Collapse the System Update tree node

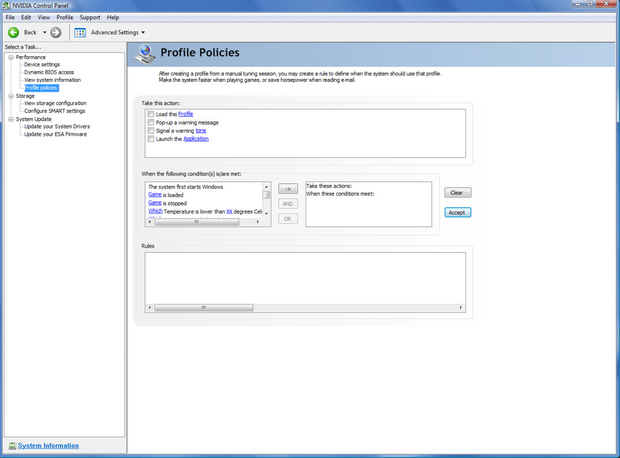tap(11, 119)
